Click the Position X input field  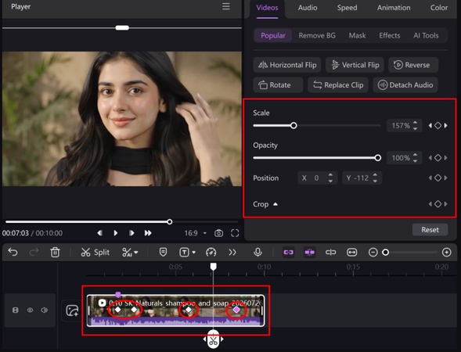(x=318, y=178)
